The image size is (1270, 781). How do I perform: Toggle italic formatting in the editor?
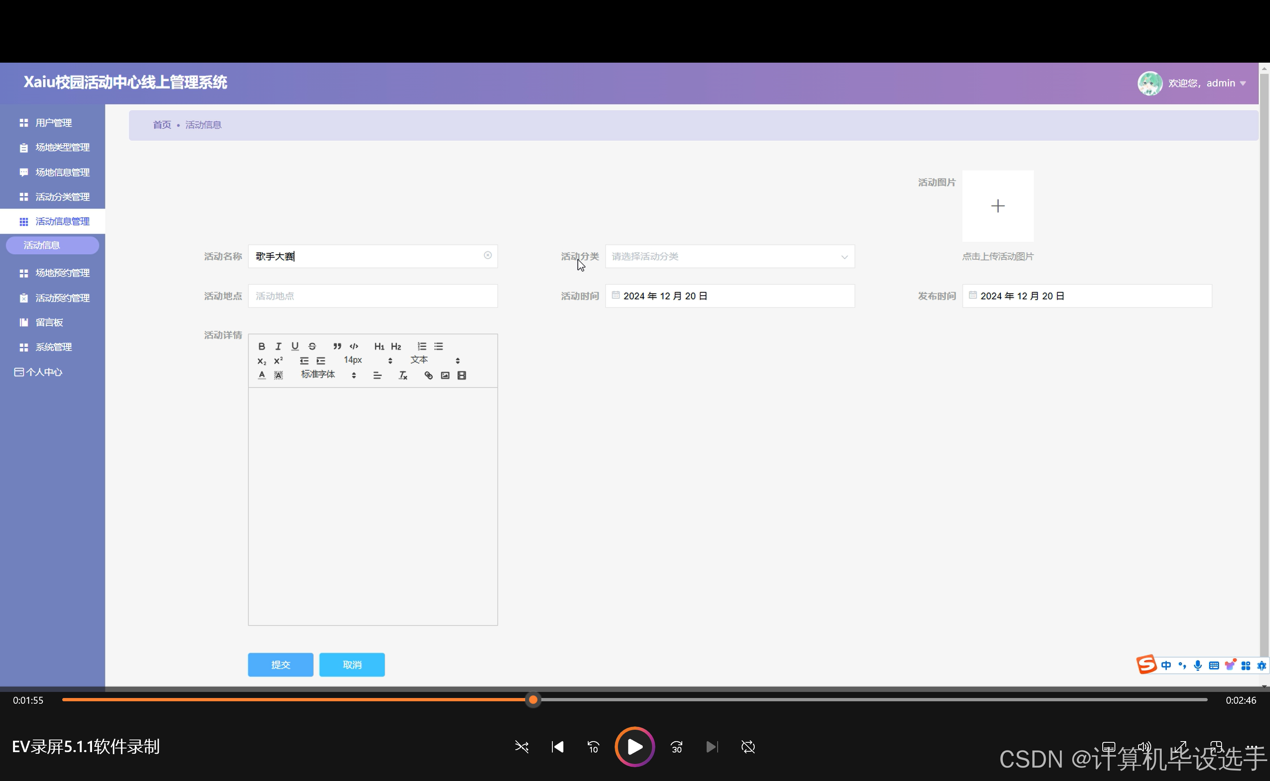[278, 346]
